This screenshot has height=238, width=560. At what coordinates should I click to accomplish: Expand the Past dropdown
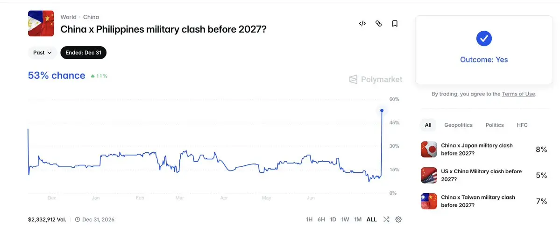43,53
